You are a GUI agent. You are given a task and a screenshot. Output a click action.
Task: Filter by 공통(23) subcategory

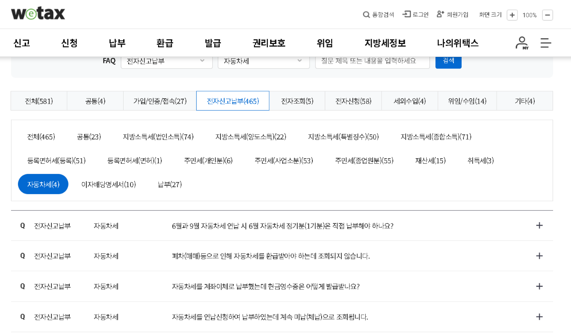pos(89,137)
